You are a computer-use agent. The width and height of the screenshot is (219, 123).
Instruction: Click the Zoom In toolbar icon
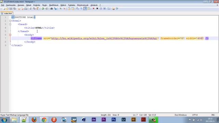click(61, 9)
